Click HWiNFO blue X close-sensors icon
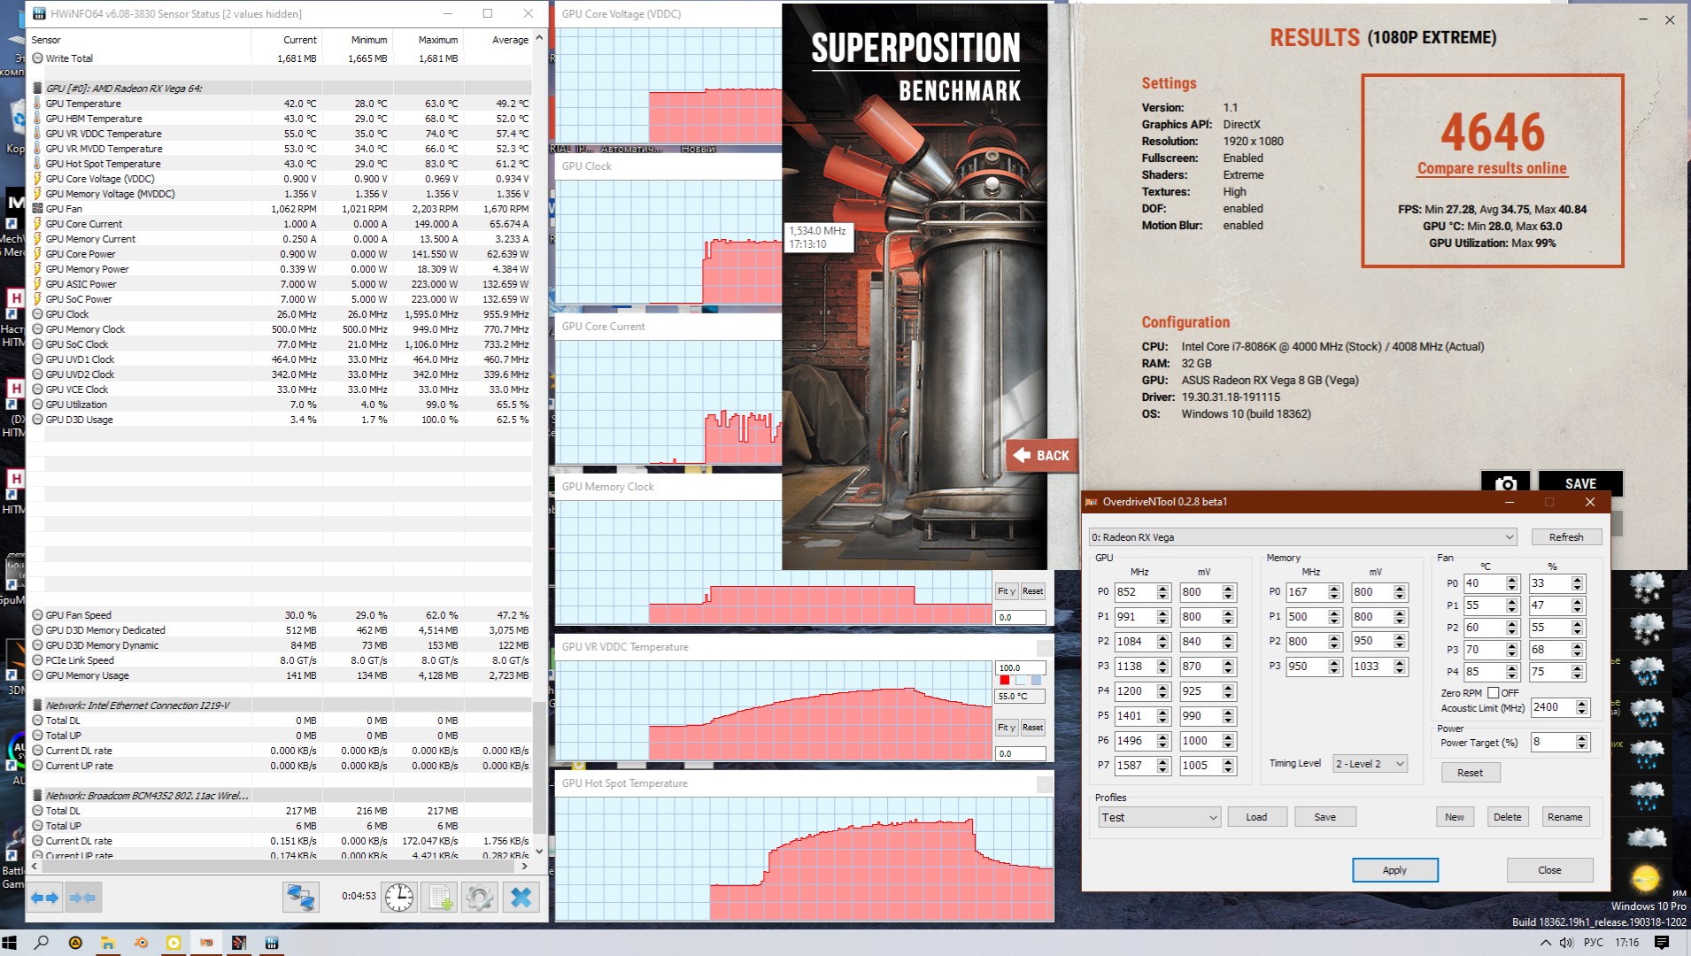 point(521,897)
